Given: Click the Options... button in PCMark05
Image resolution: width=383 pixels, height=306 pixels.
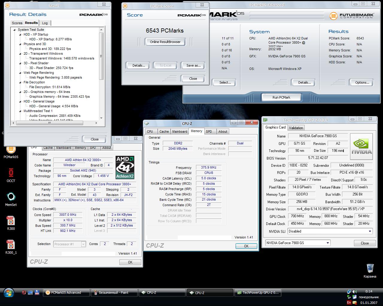Looking at the screenshot, I should coord(362,82).
